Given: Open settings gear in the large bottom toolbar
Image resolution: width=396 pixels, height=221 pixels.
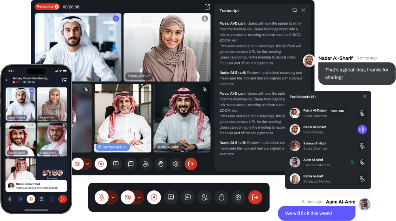Looking at the screenshot, I should pos(238,197).
